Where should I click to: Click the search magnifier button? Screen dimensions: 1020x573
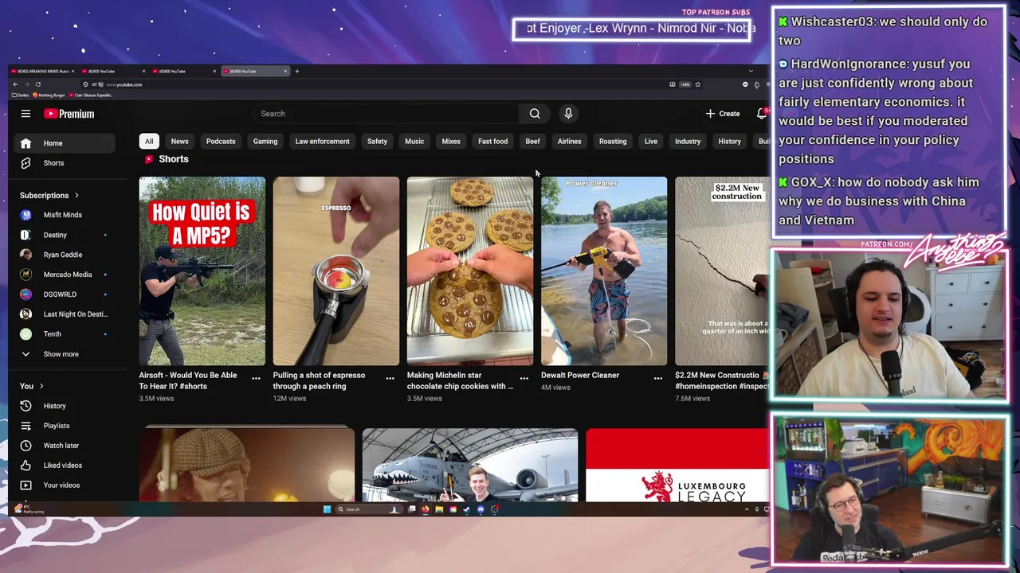coord(535,114)
